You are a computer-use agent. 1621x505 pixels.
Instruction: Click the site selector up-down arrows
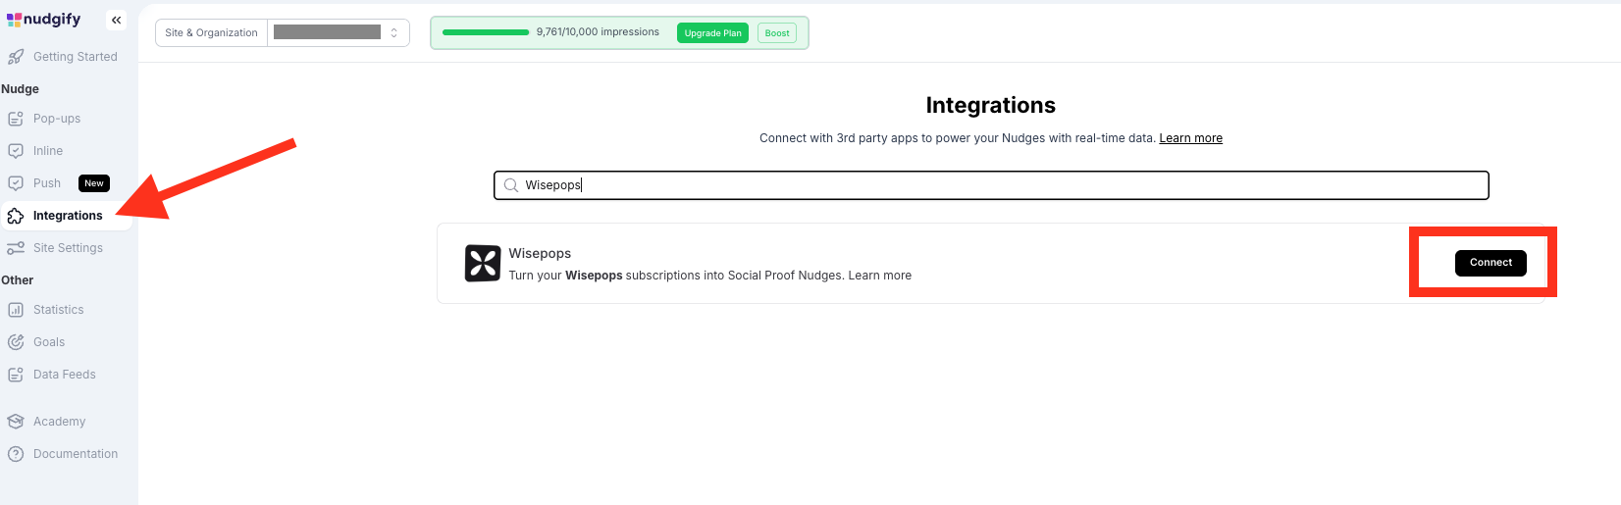pyautogui.click(x=394, y=32)
